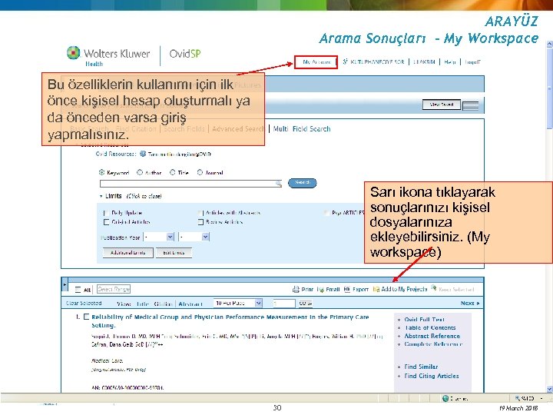Select the Title radio button

(173, 172)
